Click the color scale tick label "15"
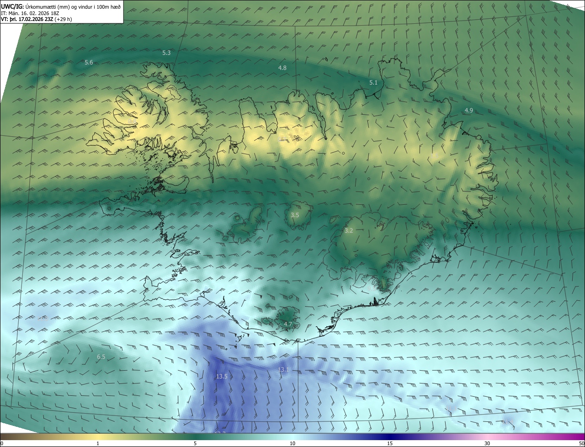585x447 pixels. (390, 443)
